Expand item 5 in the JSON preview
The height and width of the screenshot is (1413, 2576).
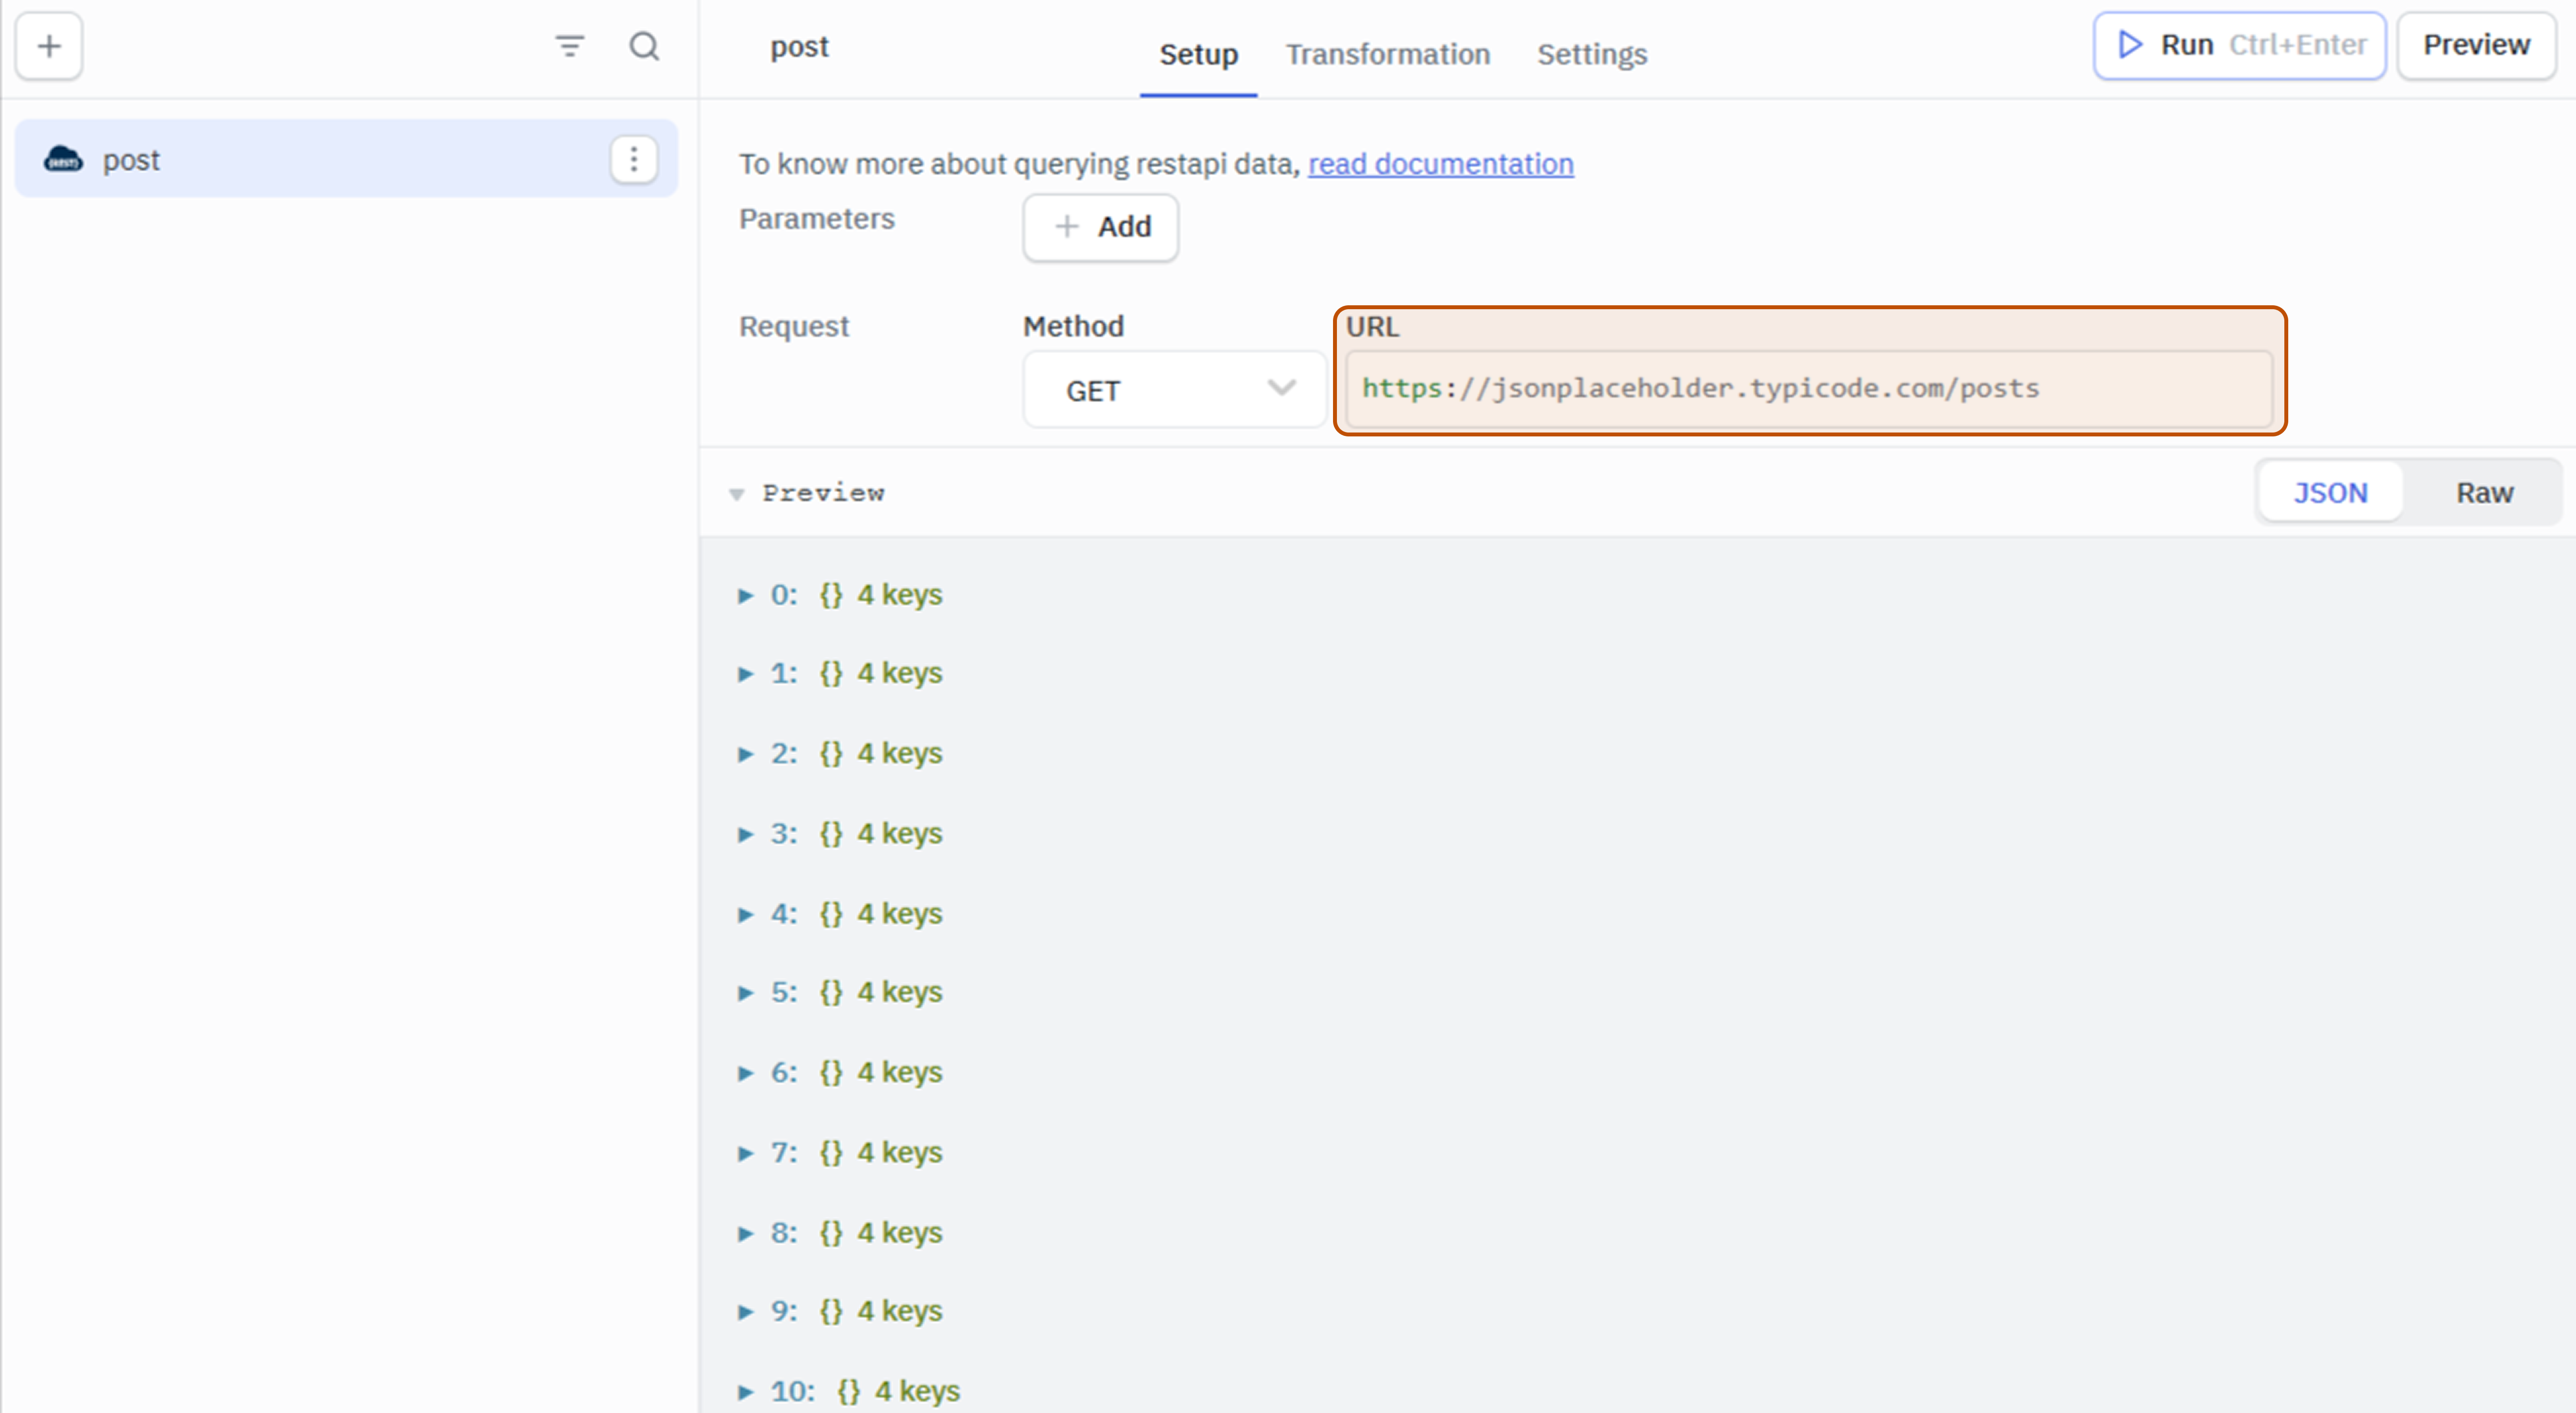746,992
